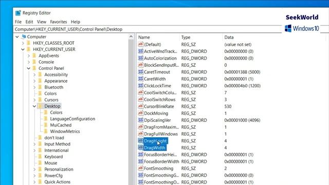Collapse the Desktop key
The height and width of the screenshot is (185, 329).
pos(34,106)
